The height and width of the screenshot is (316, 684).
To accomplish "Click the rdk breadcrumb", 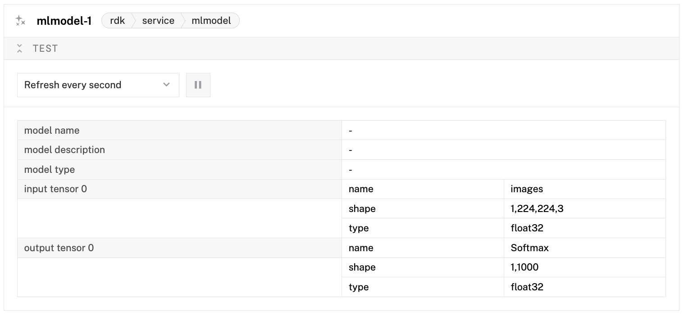I will pyautogui.click(x=117, y=21).
